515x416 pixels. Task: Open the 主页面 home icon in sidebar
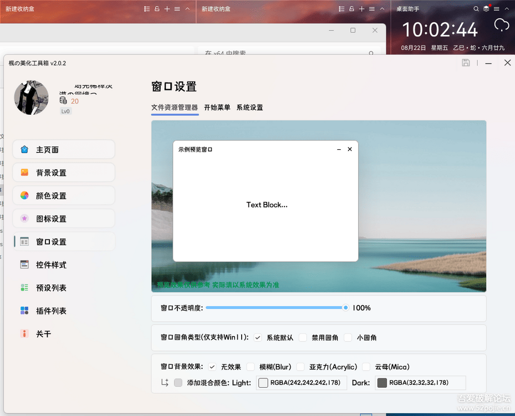(x=24, y=150)
